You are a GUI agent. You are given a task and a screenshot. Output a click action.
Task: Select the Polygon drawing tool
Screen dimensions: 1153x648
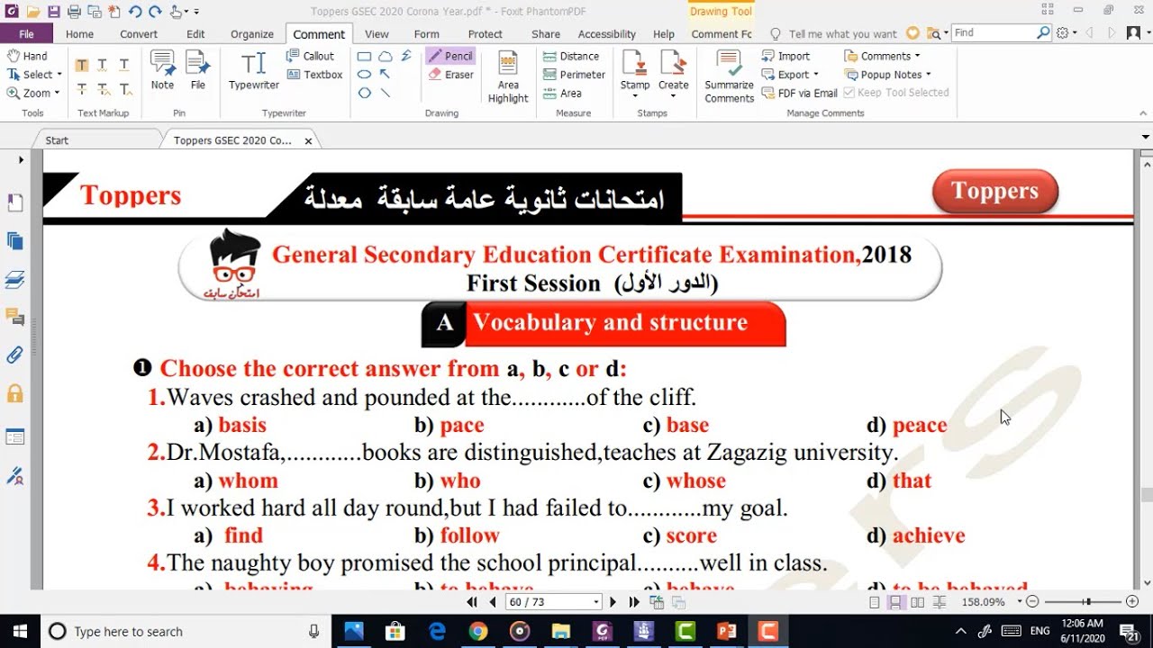[365, 93]
